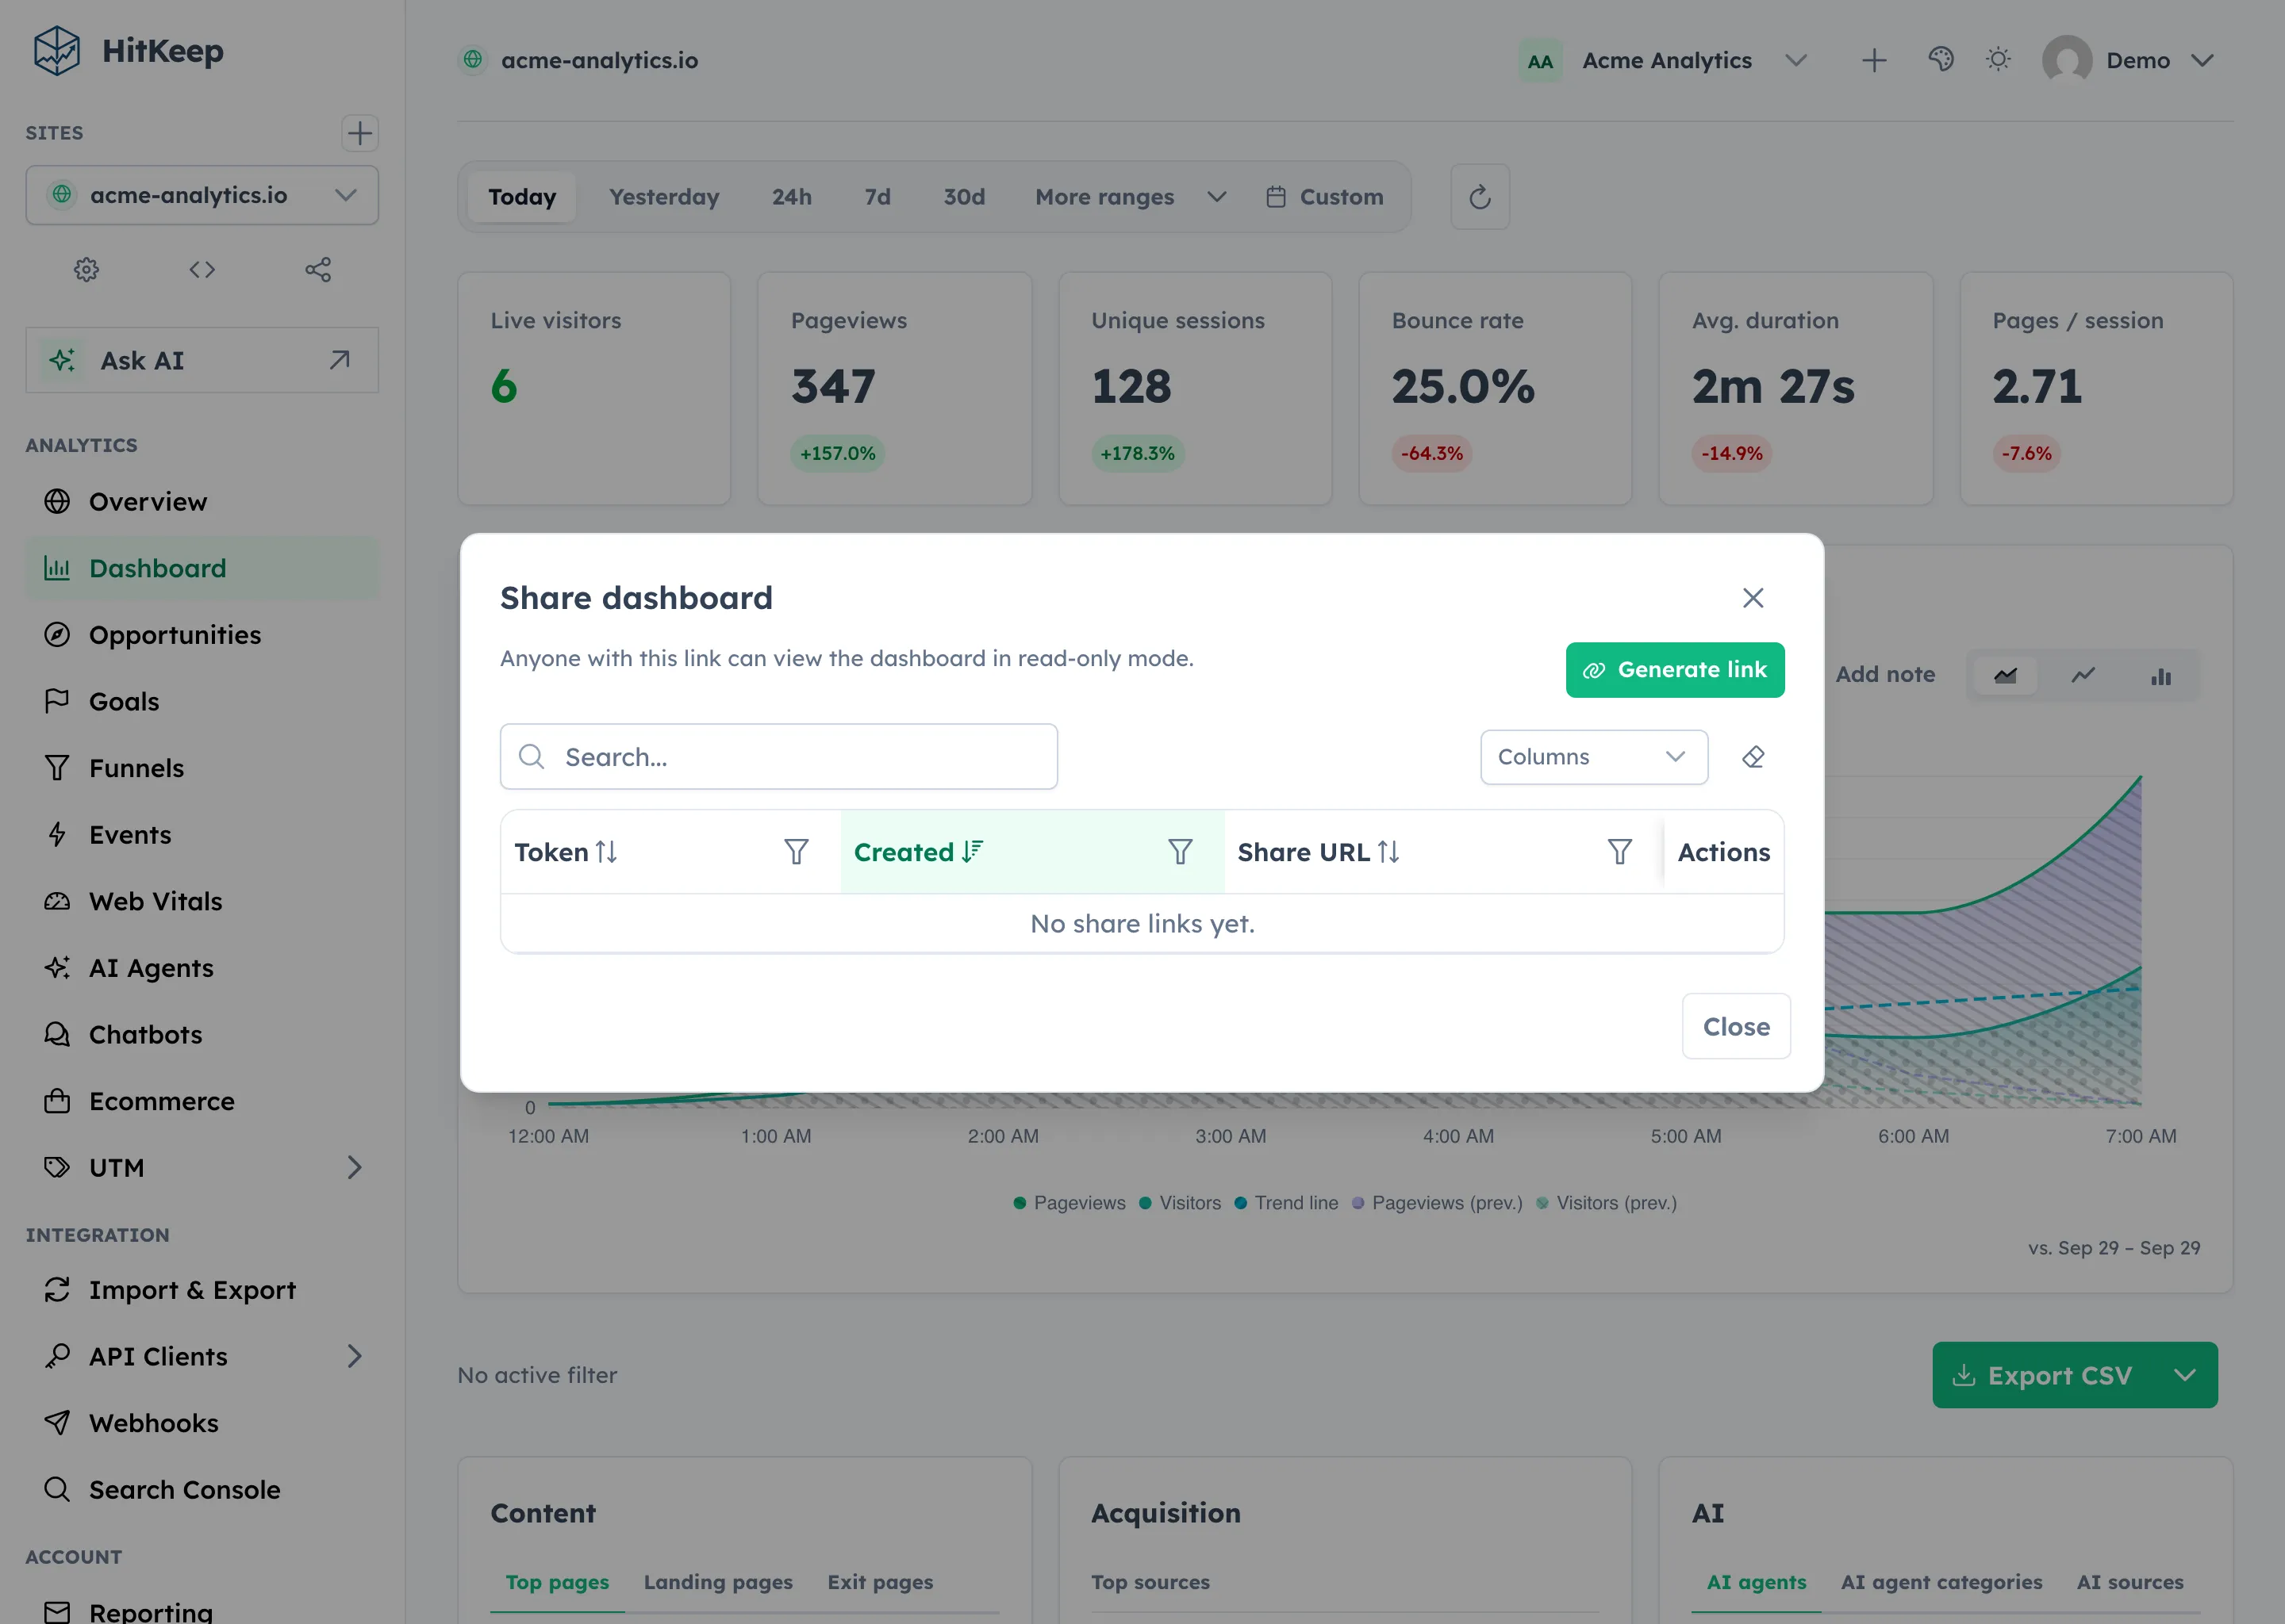Image resolution: width=2285 pixels, height=1624 pixels.
Task: Open site settings gear icon
Action: click(86, 270)
